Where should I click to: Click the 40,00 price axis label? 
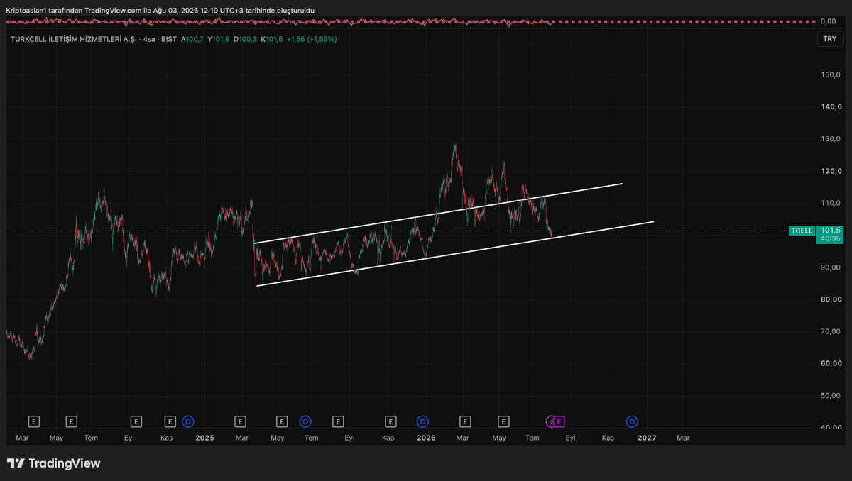[831, 428]
